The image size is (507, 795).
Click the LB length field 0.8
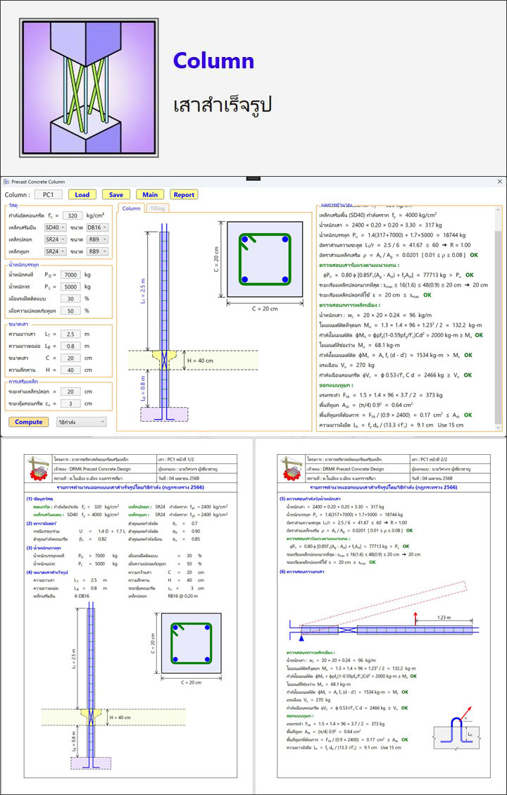pyautogui.click(x=70, y=346)
